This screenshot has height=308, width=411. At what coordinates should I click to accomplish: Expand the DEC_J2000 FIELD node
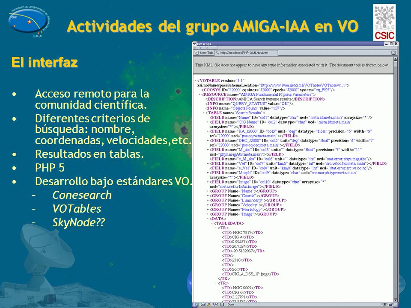click(x=208, y=141)
